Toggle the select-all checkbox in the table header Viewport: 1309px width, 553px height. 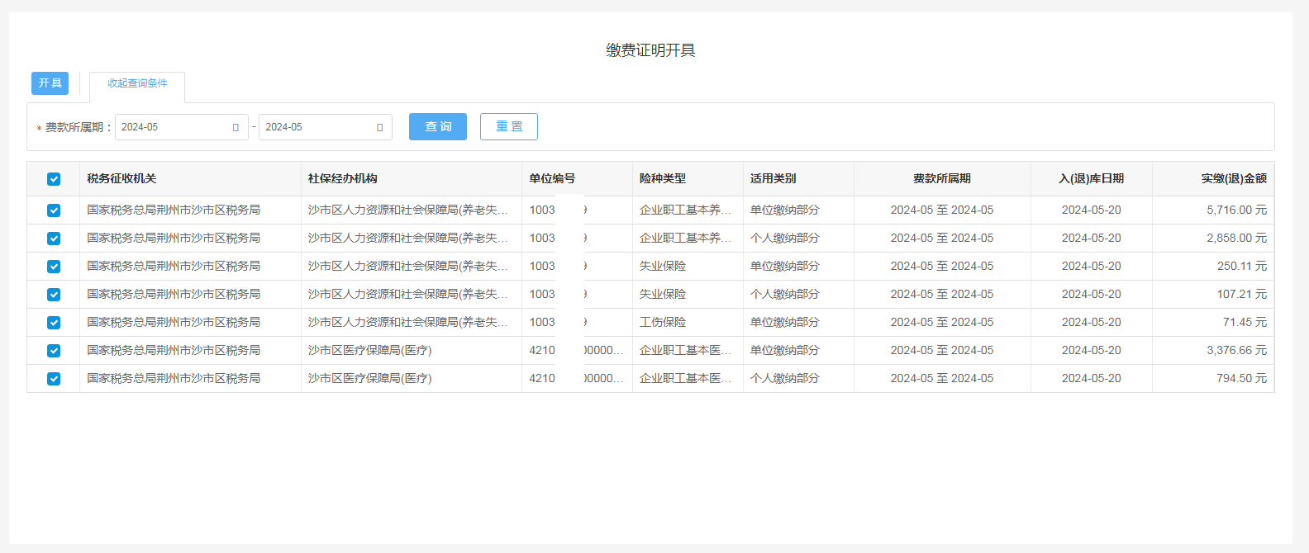[x=54, y=179]
